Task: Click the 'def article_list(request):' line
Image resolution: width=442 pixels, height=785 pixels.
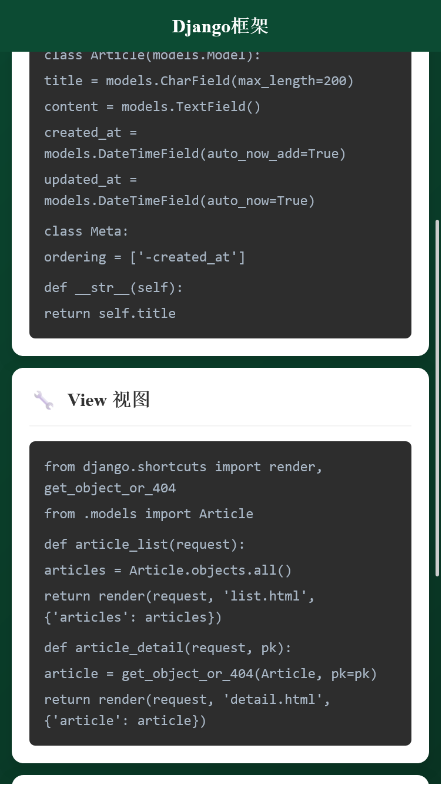Action: (145, 545)
